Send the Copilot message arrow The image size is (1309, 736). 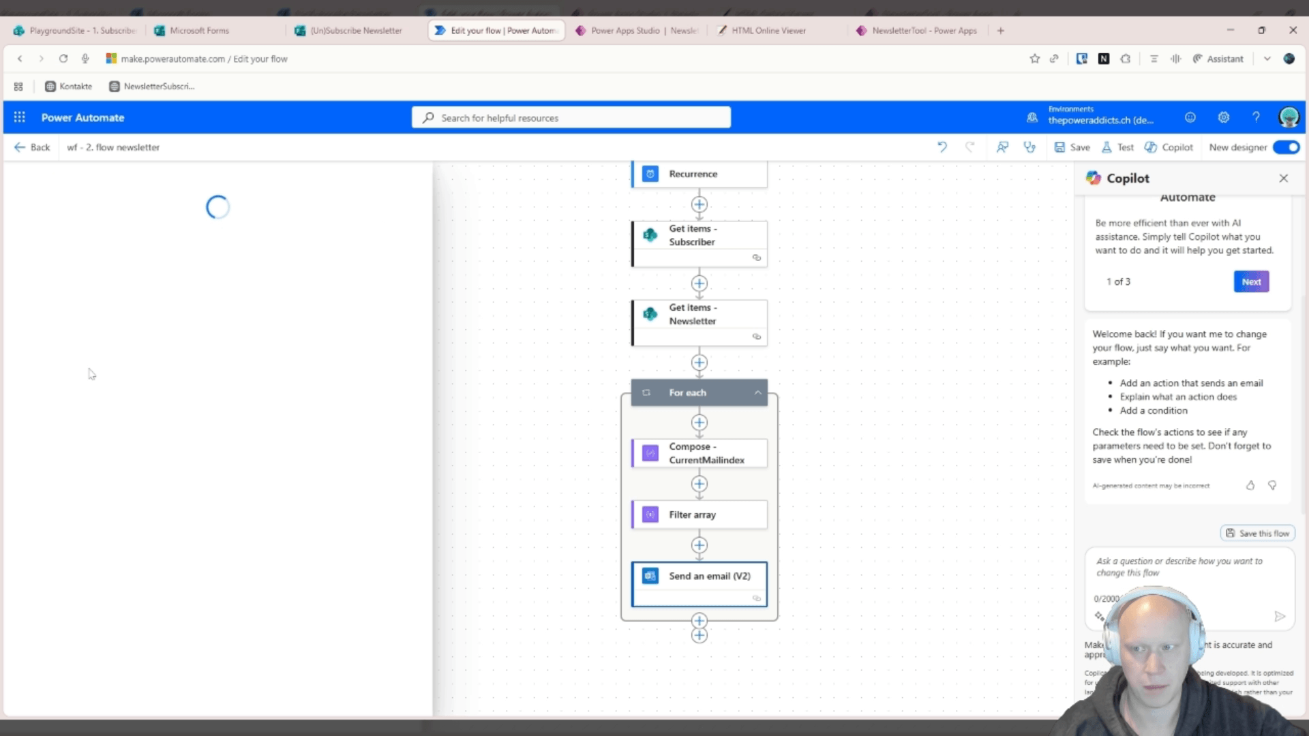pyautogui.click(x=1280, y=616)
